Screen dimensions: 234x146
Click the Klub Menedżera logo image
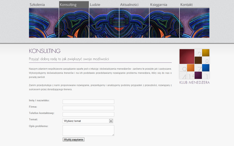coord(195,64)
